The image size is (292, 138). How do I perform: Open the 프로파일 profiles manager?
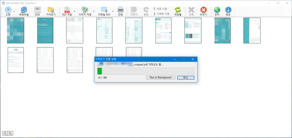[x=24, y=11]
